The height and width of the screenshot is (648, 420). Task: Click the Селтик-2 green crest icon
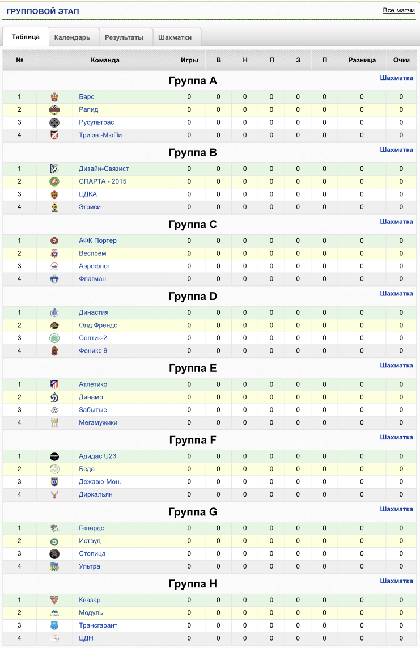[x=54, y=338]
